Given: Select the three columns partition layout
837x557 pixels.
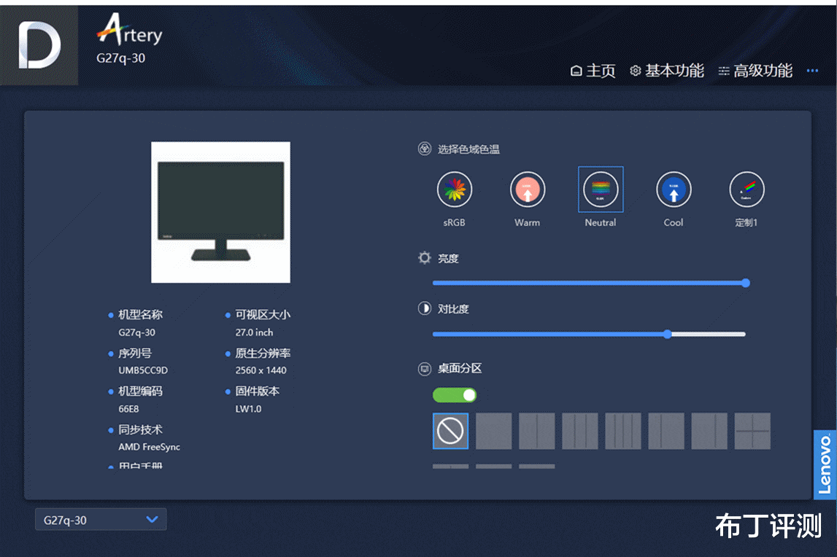Looking at the screenshot, I should (580, 431).
